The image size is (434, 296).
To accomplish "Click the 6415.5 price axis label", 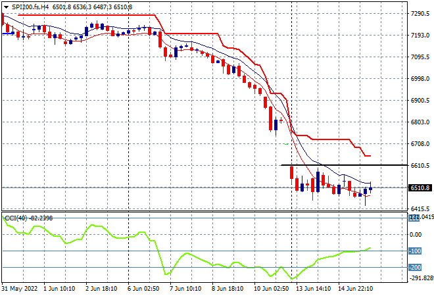I will click(420, 209).
